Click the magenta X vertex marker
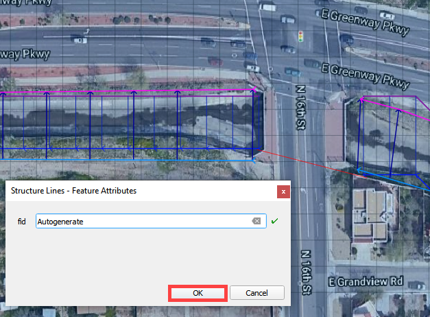 (254, 89)
